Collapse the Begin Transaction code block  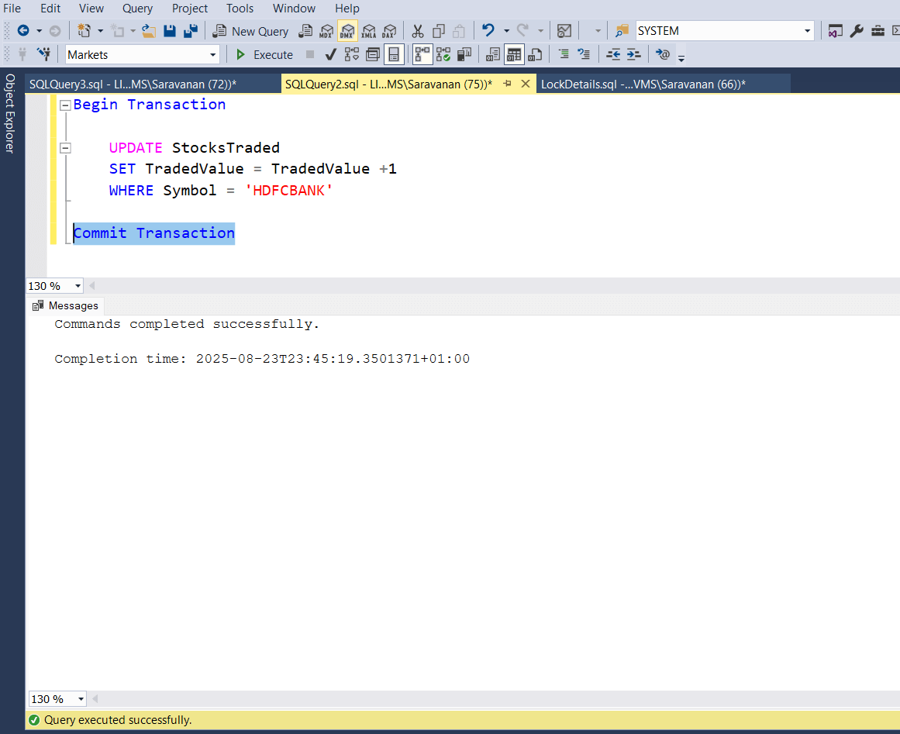pyautogui.click(x=65, y=105)
